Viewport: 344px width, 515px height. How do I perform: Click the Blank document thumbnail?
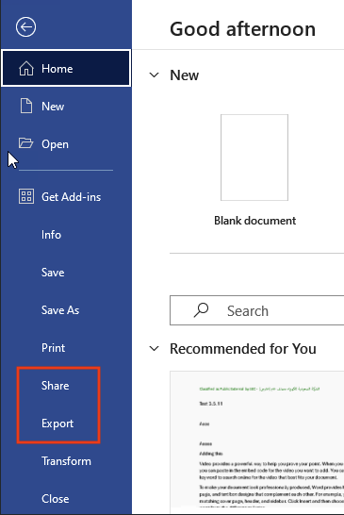click(254, 158)
